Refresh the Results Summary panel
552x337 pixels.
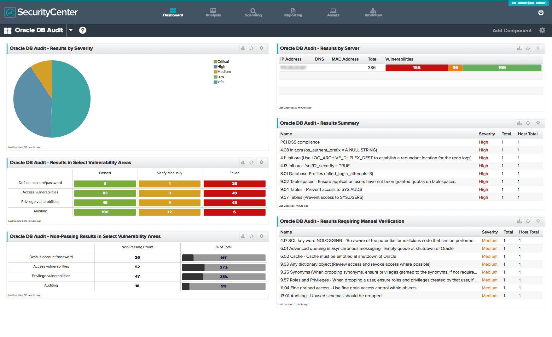528,123
